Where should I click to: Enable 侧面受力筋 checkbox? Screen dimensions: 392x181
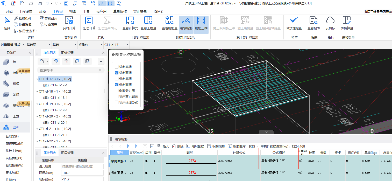[x=117, y=90]
